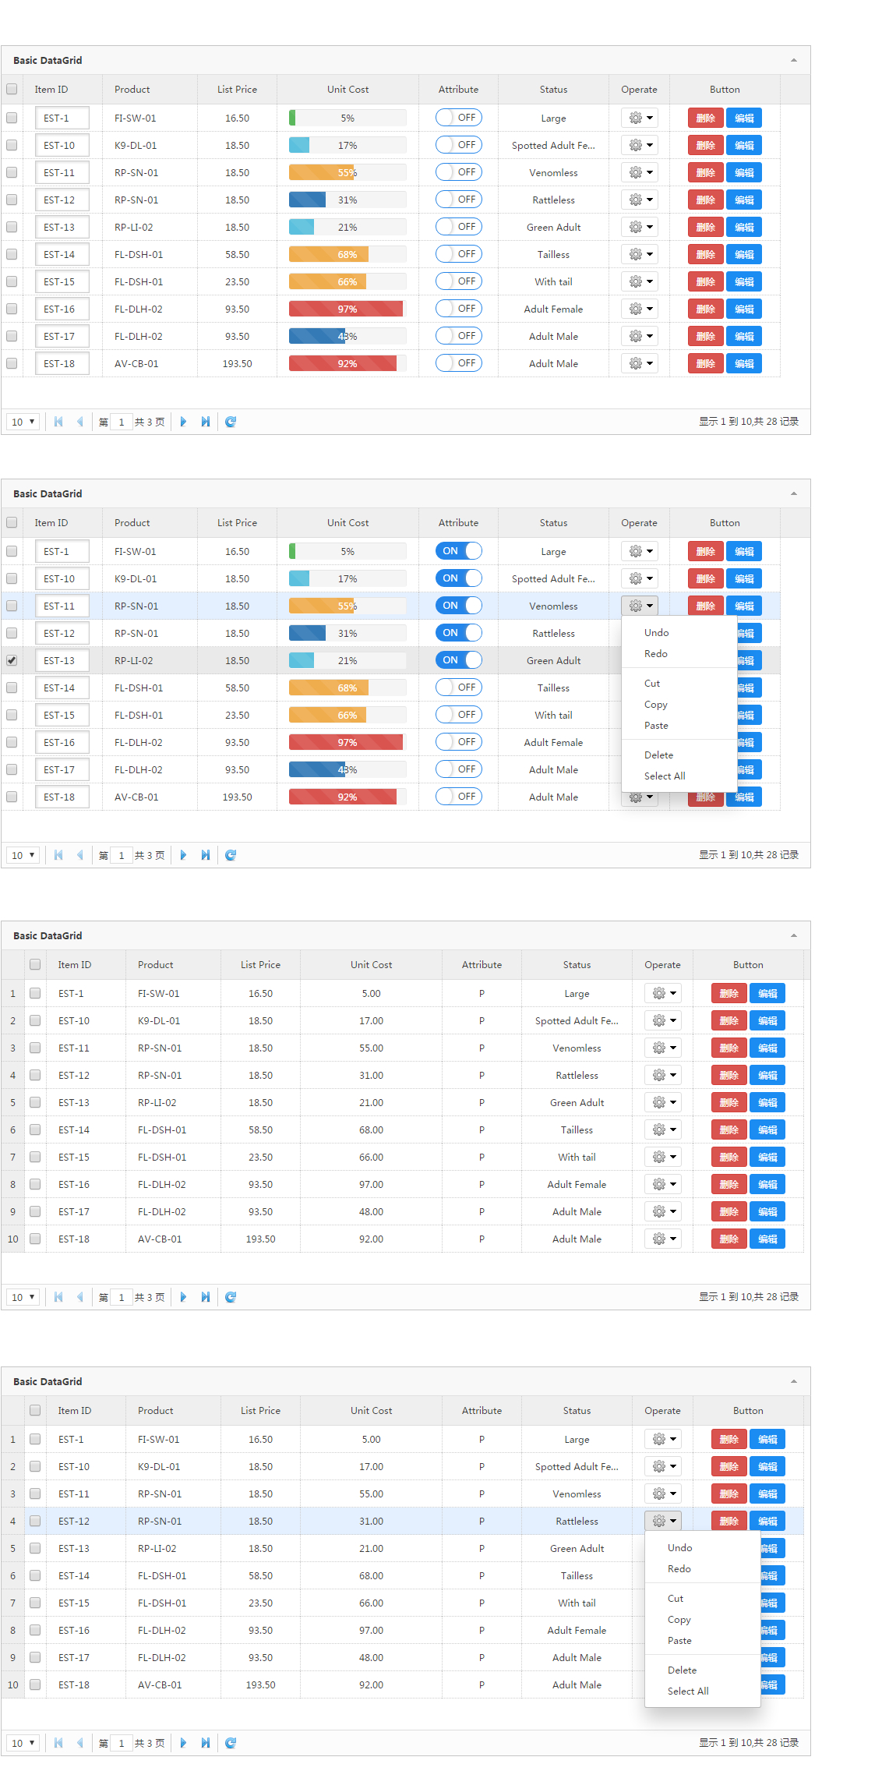Click the refresh icon in the first grid's pager
The height and width of the screenshot is (1771, 882).
pyautogui.click(x=231, y=422)
